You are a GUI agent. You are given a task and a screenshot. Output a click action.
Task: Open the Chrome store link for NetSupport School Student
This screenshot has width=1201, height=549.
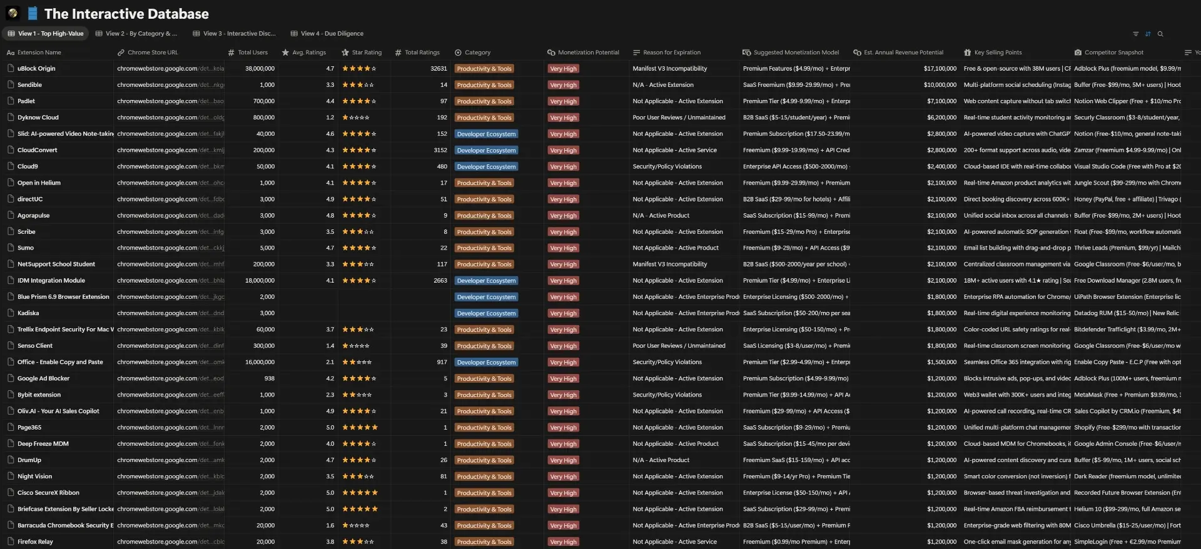pyautogui.click(x=170, y=264)
